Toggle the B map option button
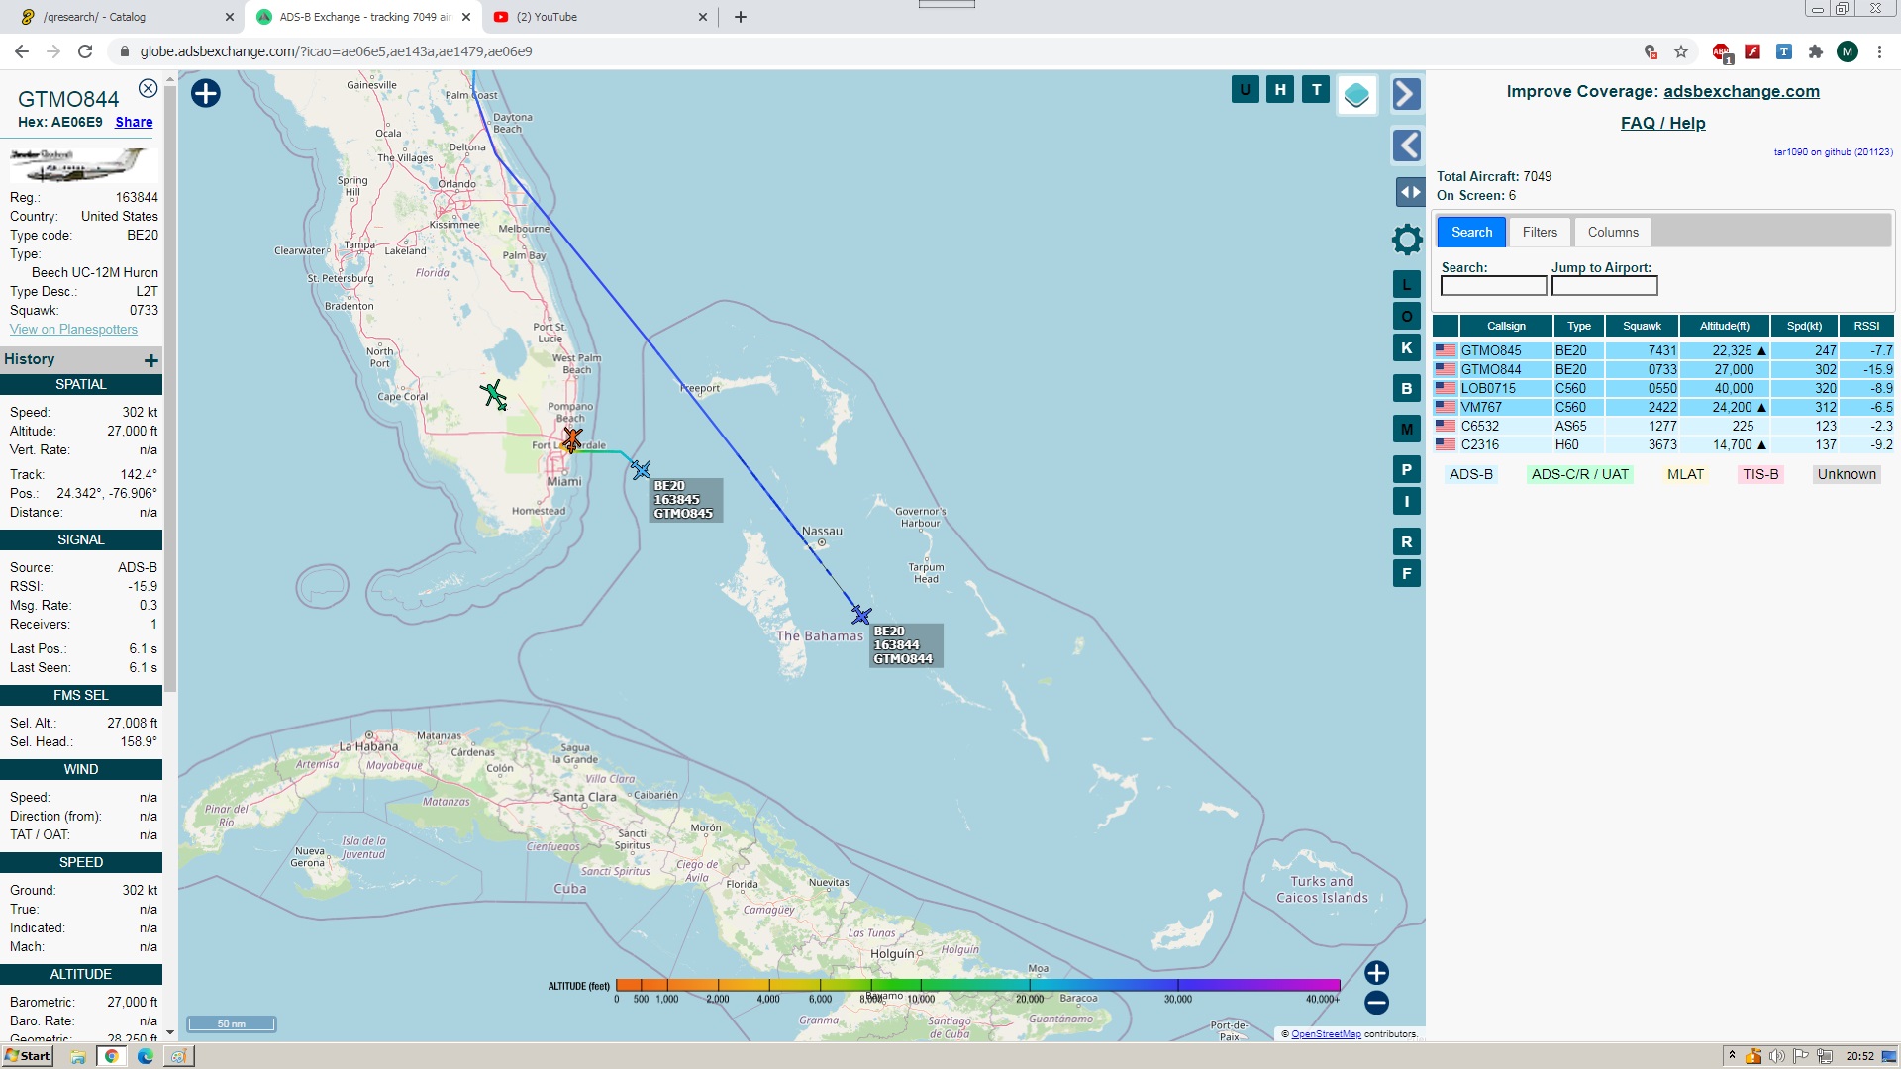The width and height of the screenshot is (1901, 1069). pos(1407,389)
